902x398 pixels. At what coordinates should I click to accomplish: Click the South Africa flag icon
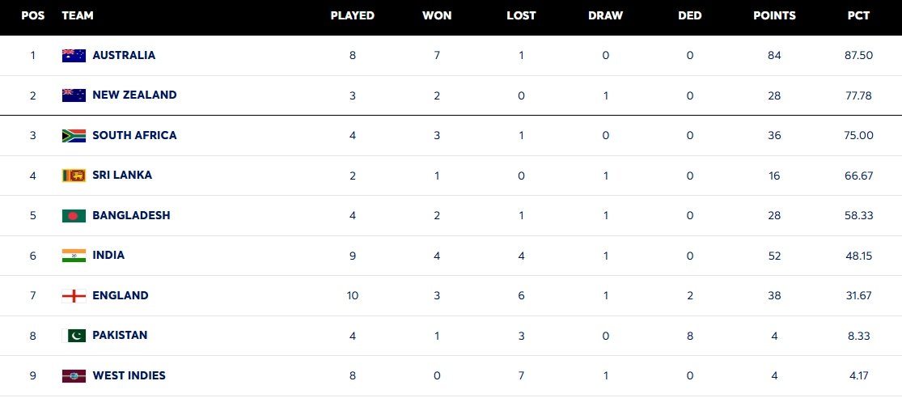click(x=74, y=136)
